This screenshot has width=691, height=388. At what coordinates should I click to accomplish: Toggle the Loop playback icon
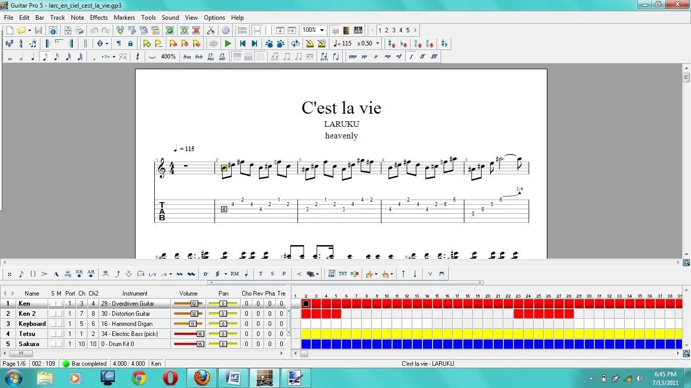tap(295, 44)
